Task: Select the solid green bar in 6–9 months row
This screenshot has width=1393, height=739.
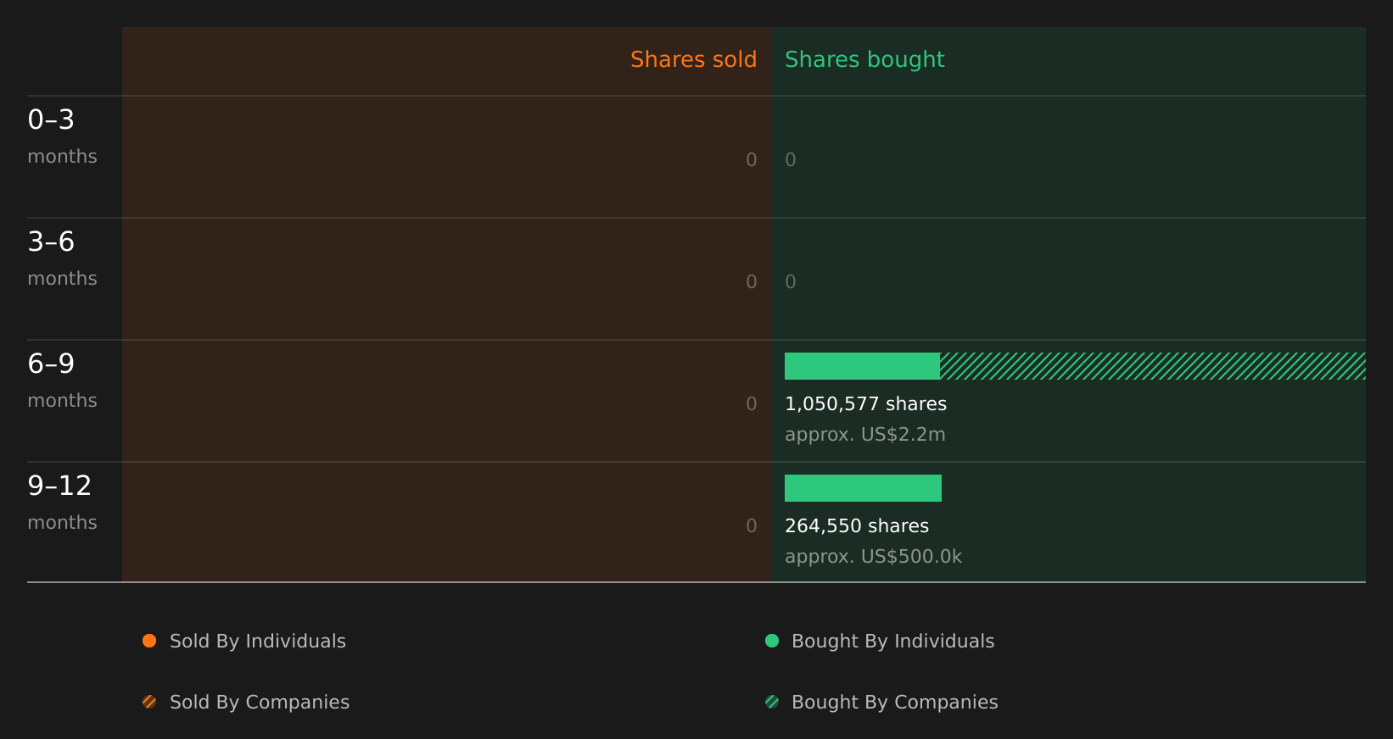Action: [x=862, y=366]
